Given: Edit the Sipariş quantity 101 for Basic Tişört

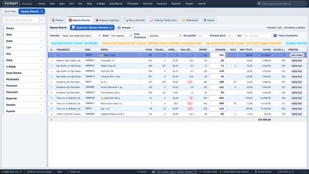Looking at the screenshot, I should [218, 55].
